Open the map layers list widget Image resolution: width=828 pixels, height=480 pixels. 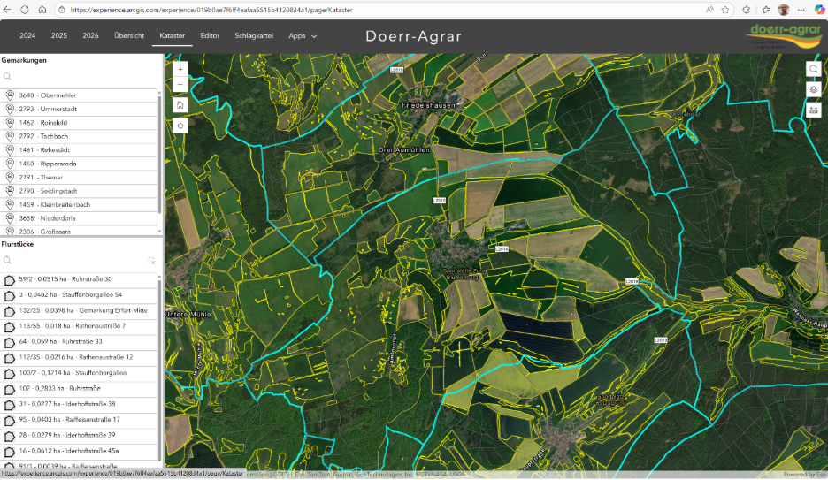pos(813,89)
